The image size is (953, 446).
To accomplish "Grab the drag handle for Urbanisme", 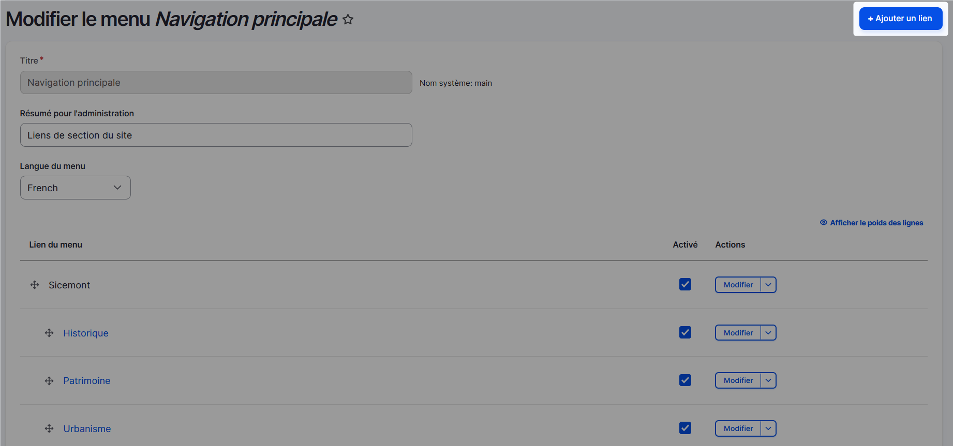I will click(x=49, y=428).
